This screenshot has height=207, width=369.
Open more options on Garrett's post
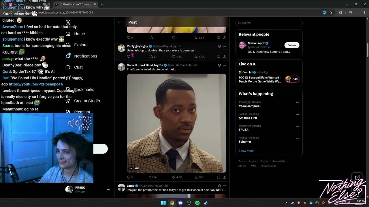click(x=225, y=65)
